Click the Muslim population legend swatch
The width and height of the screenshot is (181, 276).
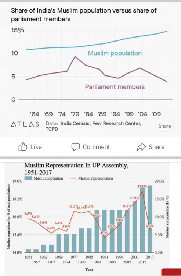pyautogui.click(x=28, y=178)
